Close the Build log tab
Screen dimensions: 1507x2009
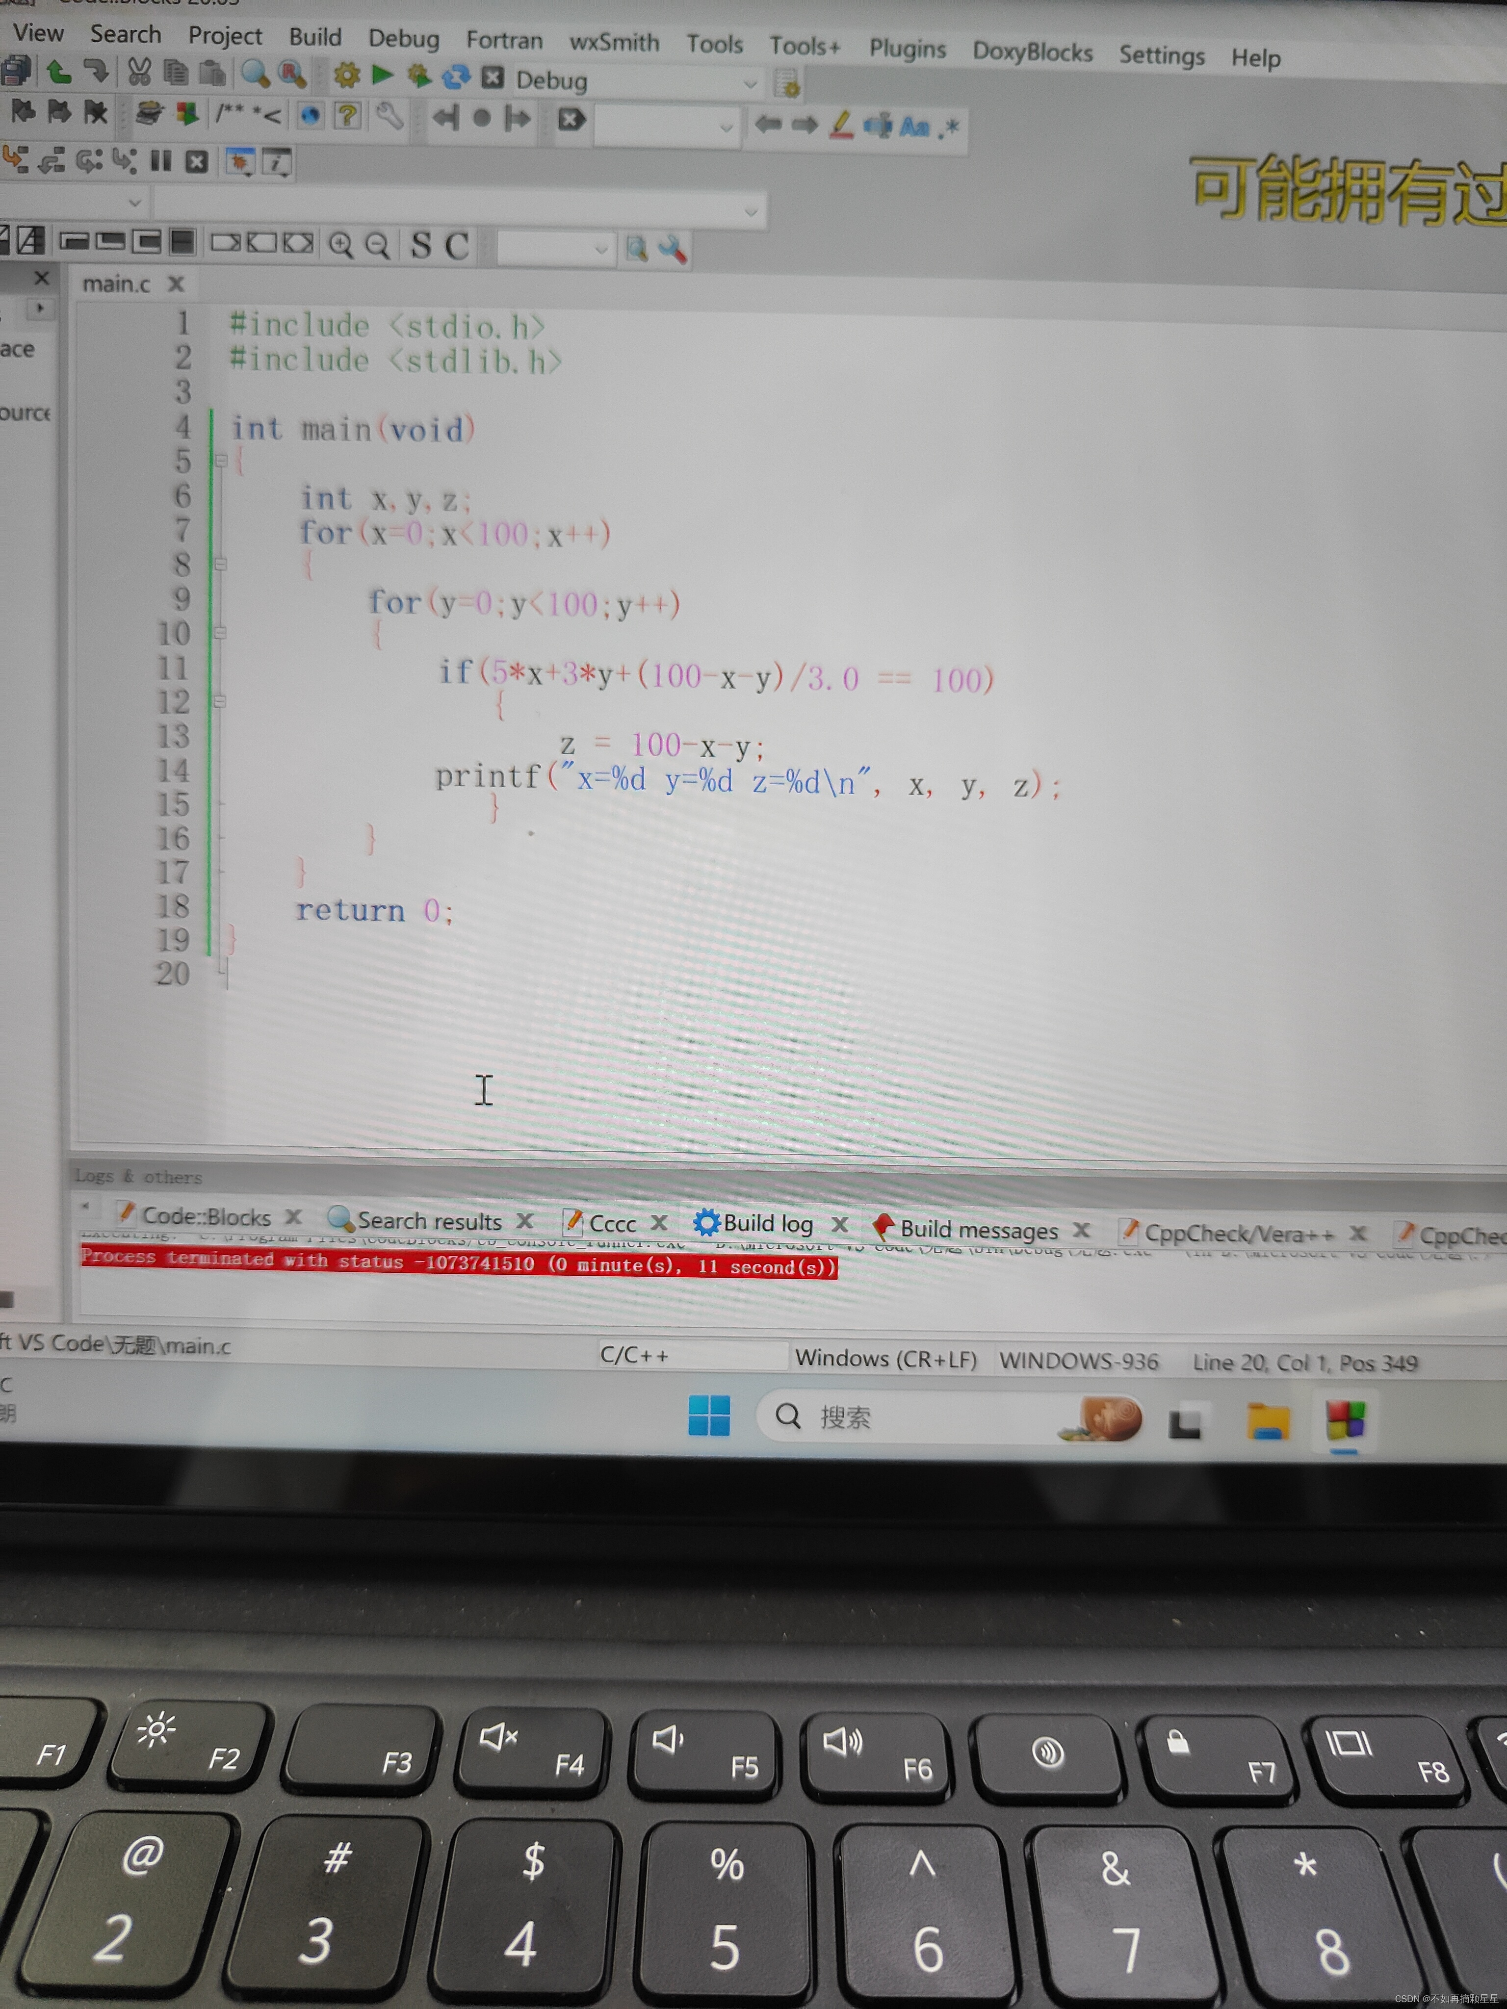tap(840, 1225)
